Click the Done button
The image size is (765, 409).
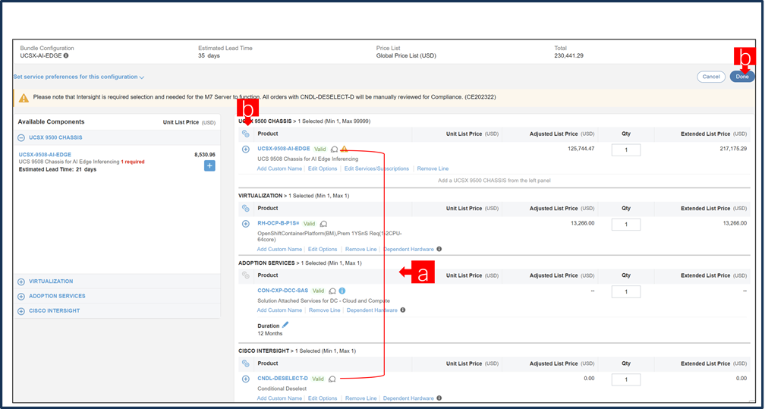(742, 77)
